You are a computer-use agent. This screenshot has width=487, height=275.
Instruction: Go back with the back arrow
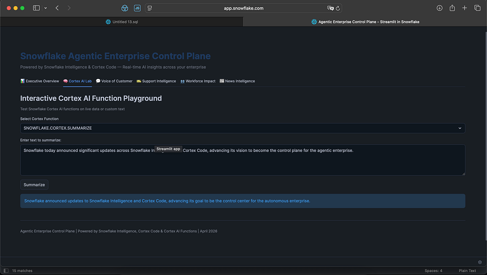click(57, 8)
